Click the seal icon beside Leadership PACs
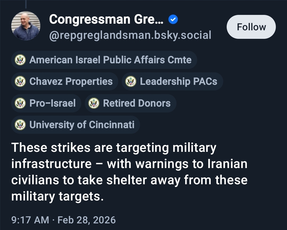 coord(131,81)
